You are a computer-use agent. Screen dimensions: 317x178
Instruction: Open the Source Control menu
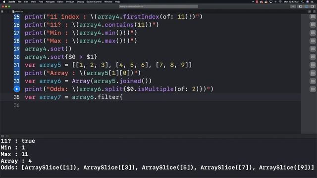pyautogui.click(x=94, y=1)
